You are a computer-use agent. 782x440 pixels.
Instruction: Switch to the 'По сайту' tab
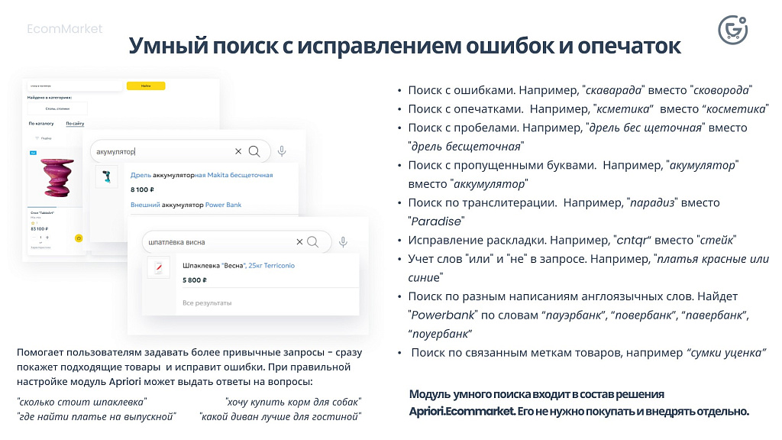pyautogui.click(x=75, y=123)
